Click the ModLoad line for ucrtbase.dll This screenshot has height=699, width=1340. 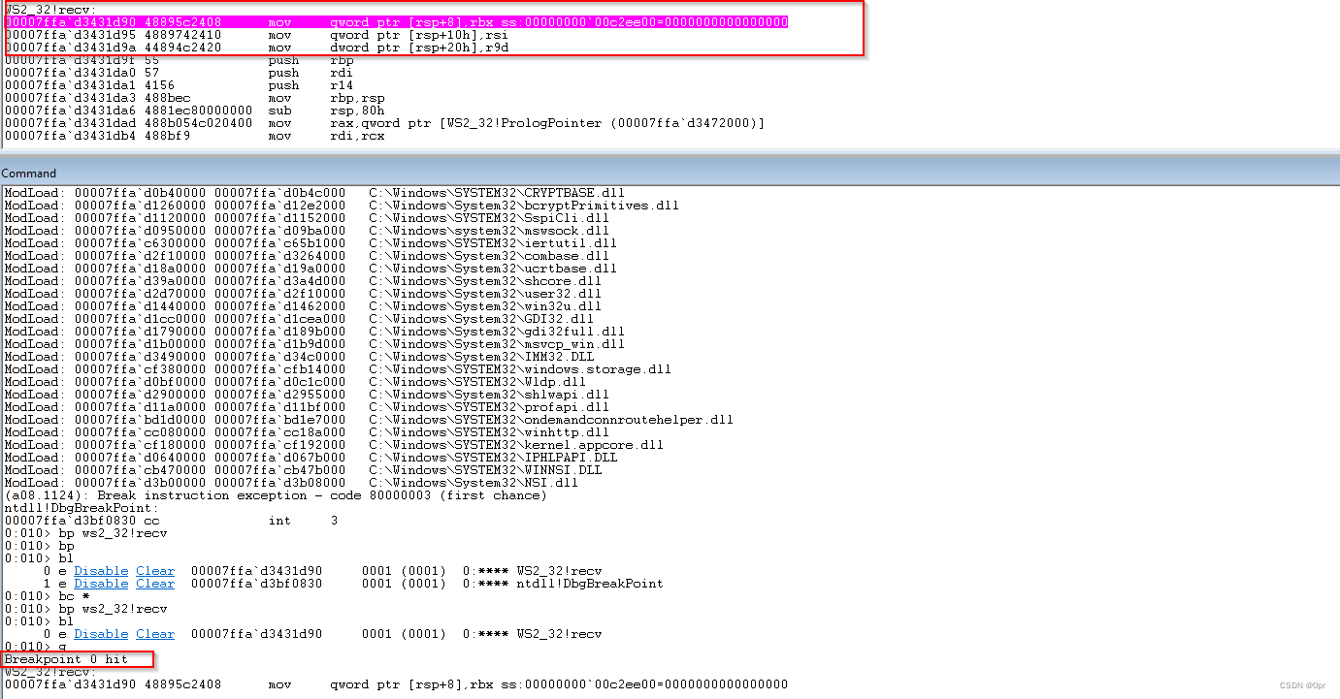311,269
